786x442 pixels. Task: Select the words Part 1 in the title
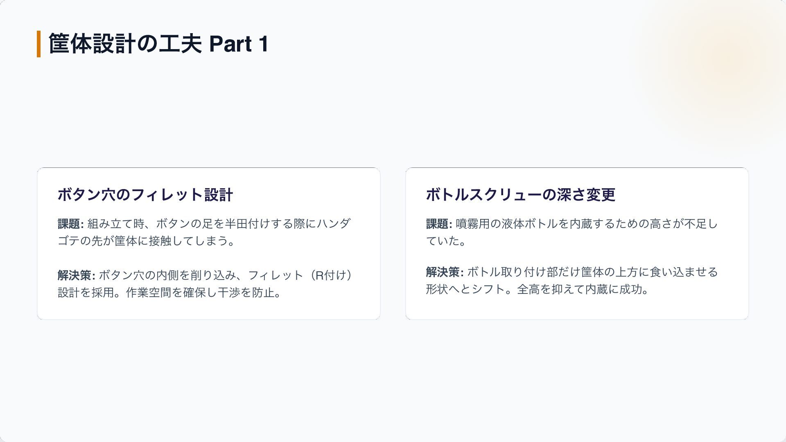pos(239,44)
